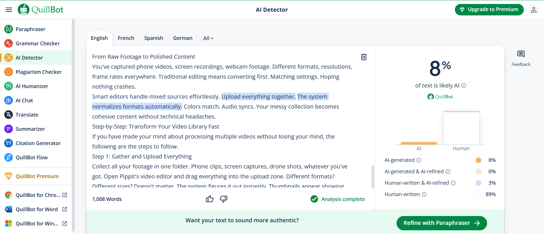
Task: Give a thumbs down to the analysis
Action: click(x=224, y=199)
